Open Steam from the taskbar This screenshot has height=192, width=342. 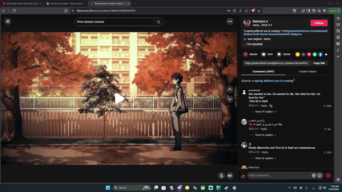(x=226, y=188)
